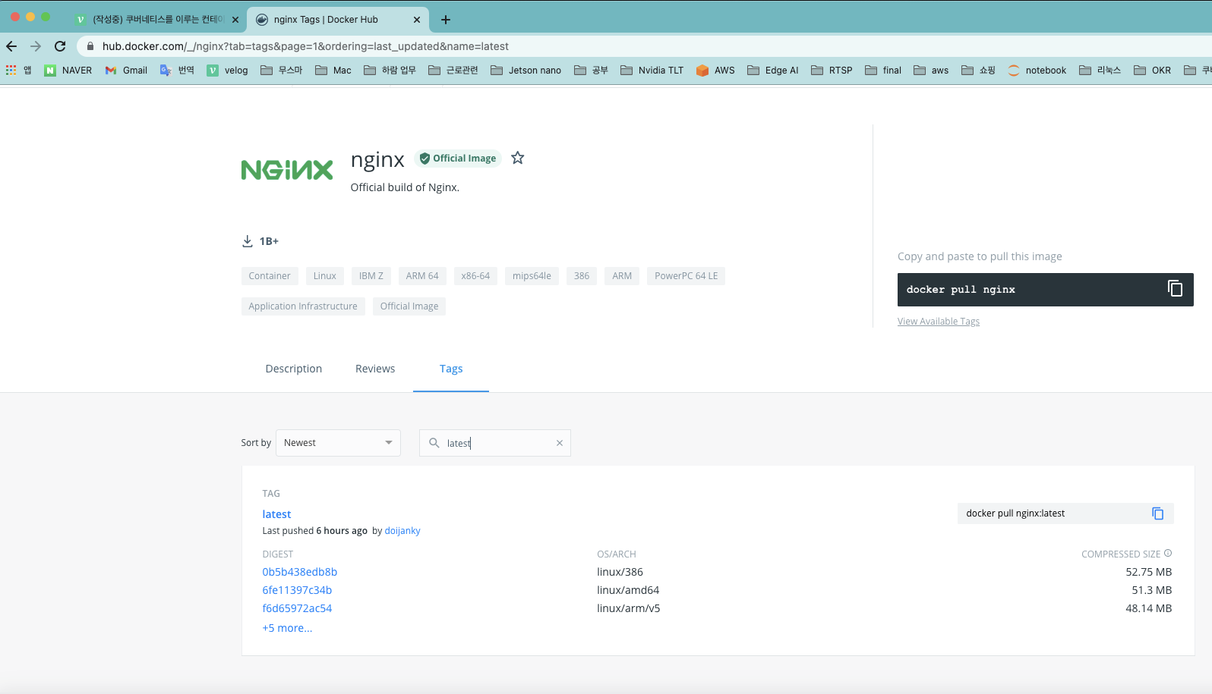Image resolution: width=1212 pixels, height=694 pixels.
Task: Click the 1B+ downloads icon
Action: tap(248, 241)
